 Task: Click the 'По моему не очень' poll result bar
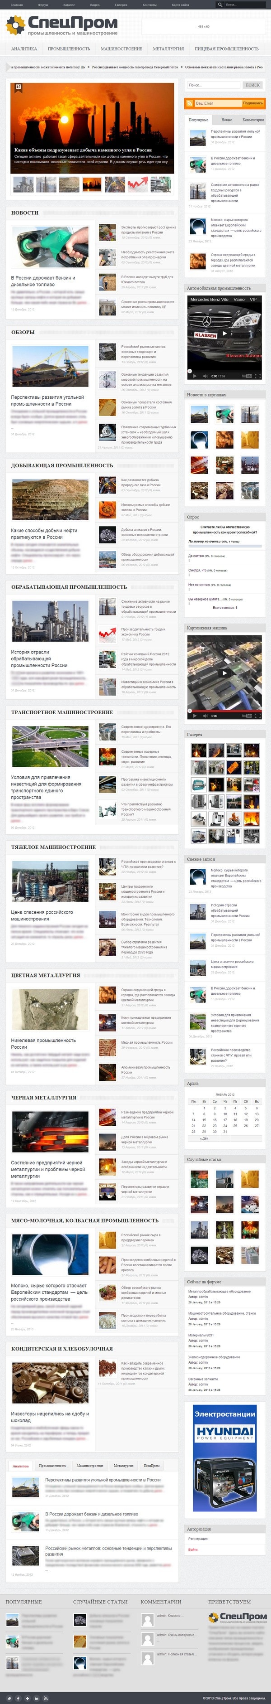coord(225,547)
